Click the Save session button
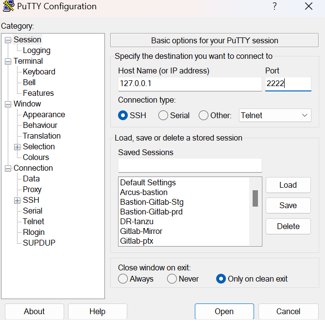Viewport: 325px width, 320px height. tap(288, 205)
